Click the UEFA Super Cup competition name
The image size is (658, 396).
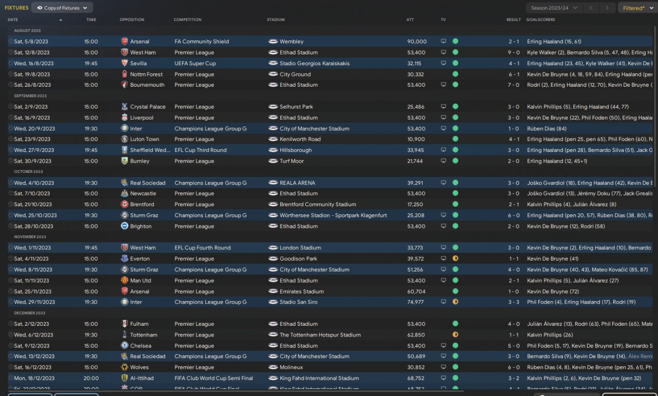pyautogui.click(x=195, y=63)
